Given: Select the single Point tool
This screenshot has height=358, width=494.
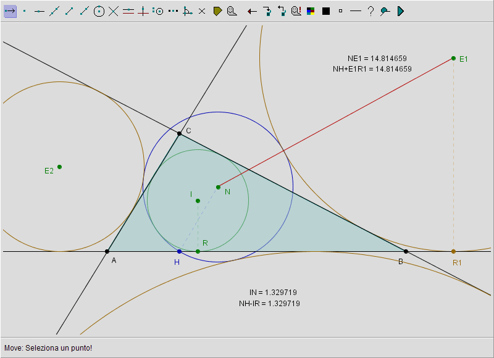Looking at the screenshot, I should [x=25, y=11].
